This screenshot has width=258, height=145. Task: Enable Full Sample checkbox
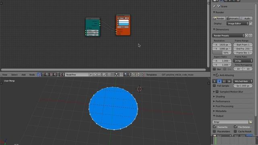tap(214, 86)
